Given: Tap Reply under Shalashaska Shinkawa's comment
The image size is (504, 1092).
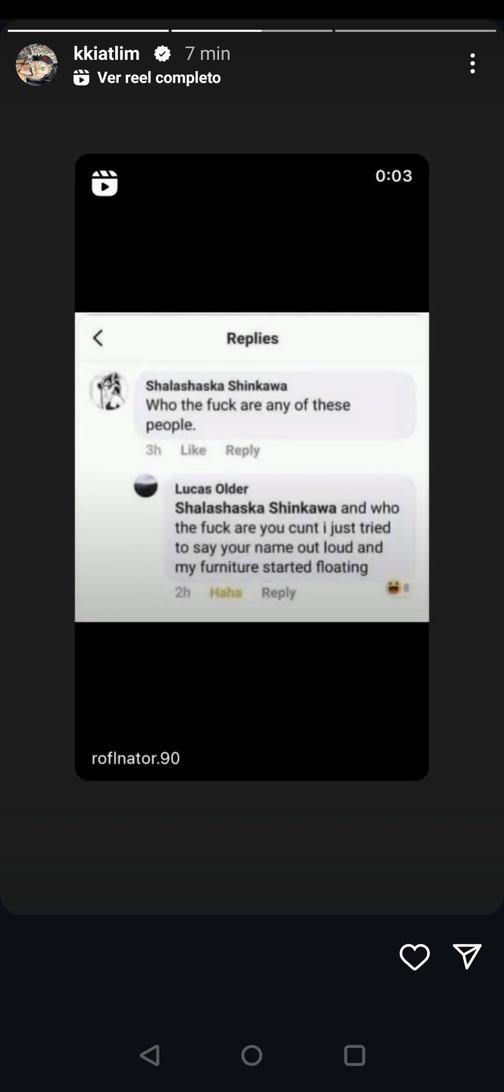Looking at the screenshot, I should point(243,450).
